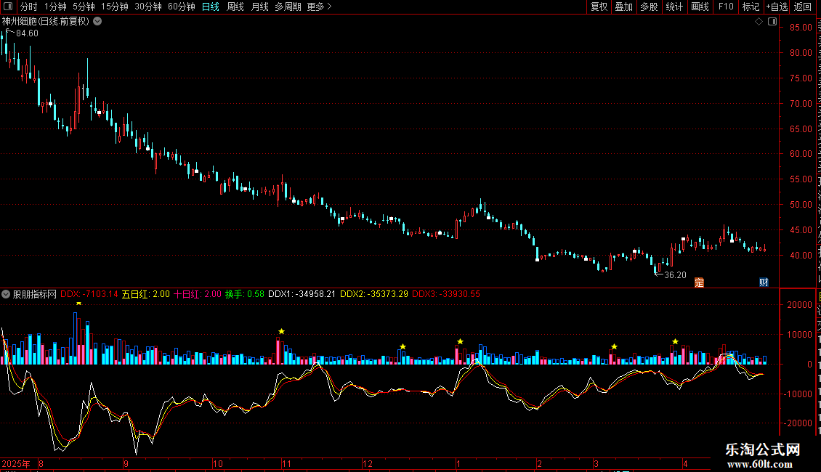Click the 标记 mark button

(751, 7)
